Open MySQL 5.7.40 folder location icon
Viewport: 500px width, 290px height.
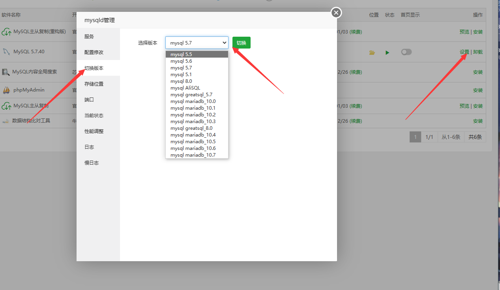[372, 52]
